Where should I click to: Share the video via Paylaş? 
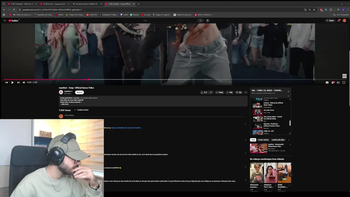219,92
